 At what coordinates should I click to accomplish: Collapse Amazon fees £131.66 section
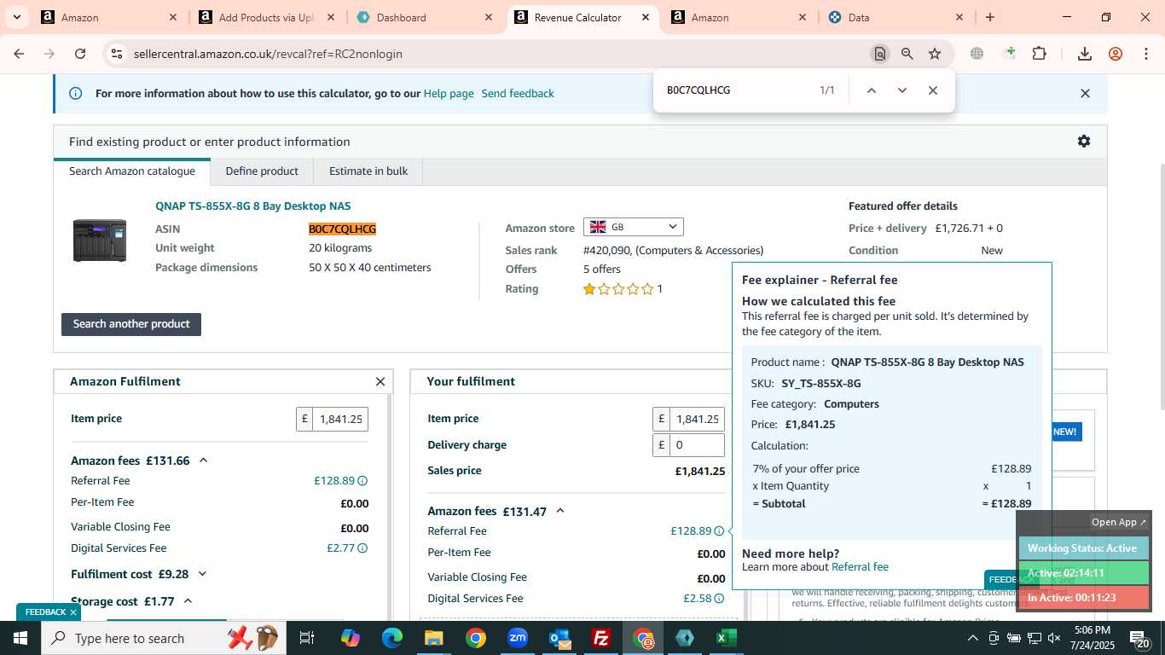[x=203, y=461]
